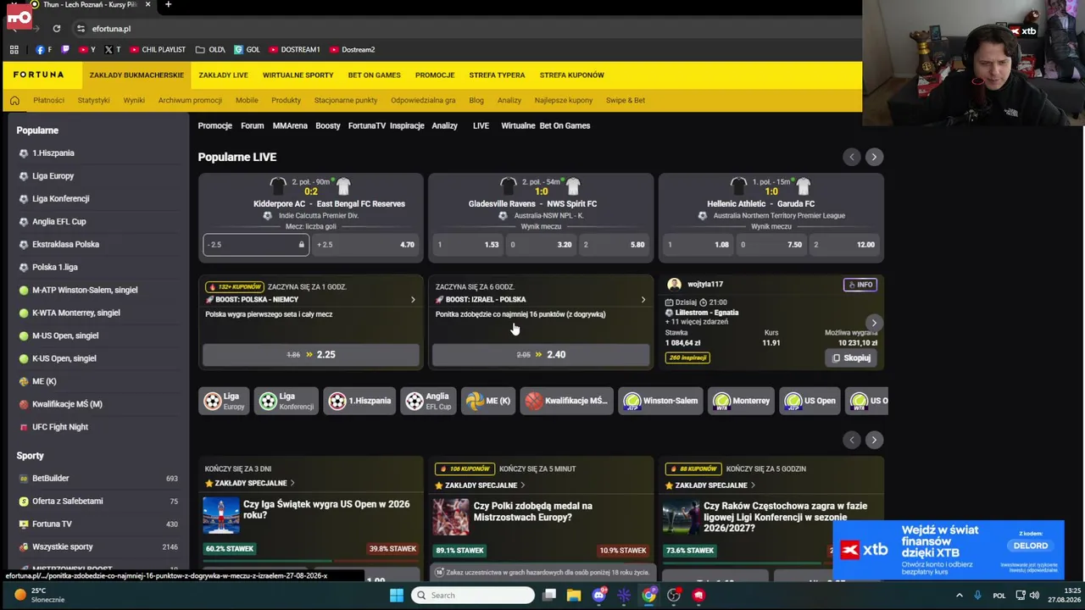This screenshot has width=1085, height=610.
Task: Open the X (Twitter) bookmark
Action: tap(113, 50)
